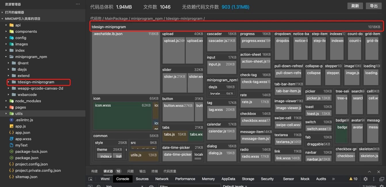Viewport: 386px width, 187px height.
Task: Switch to the 代码质量 panel tab
Action: (170, 171)
